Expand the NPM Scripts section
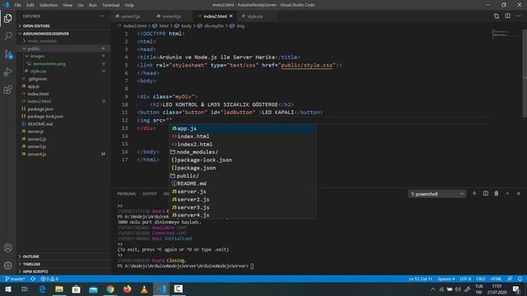527x296 pixels. 35,271
